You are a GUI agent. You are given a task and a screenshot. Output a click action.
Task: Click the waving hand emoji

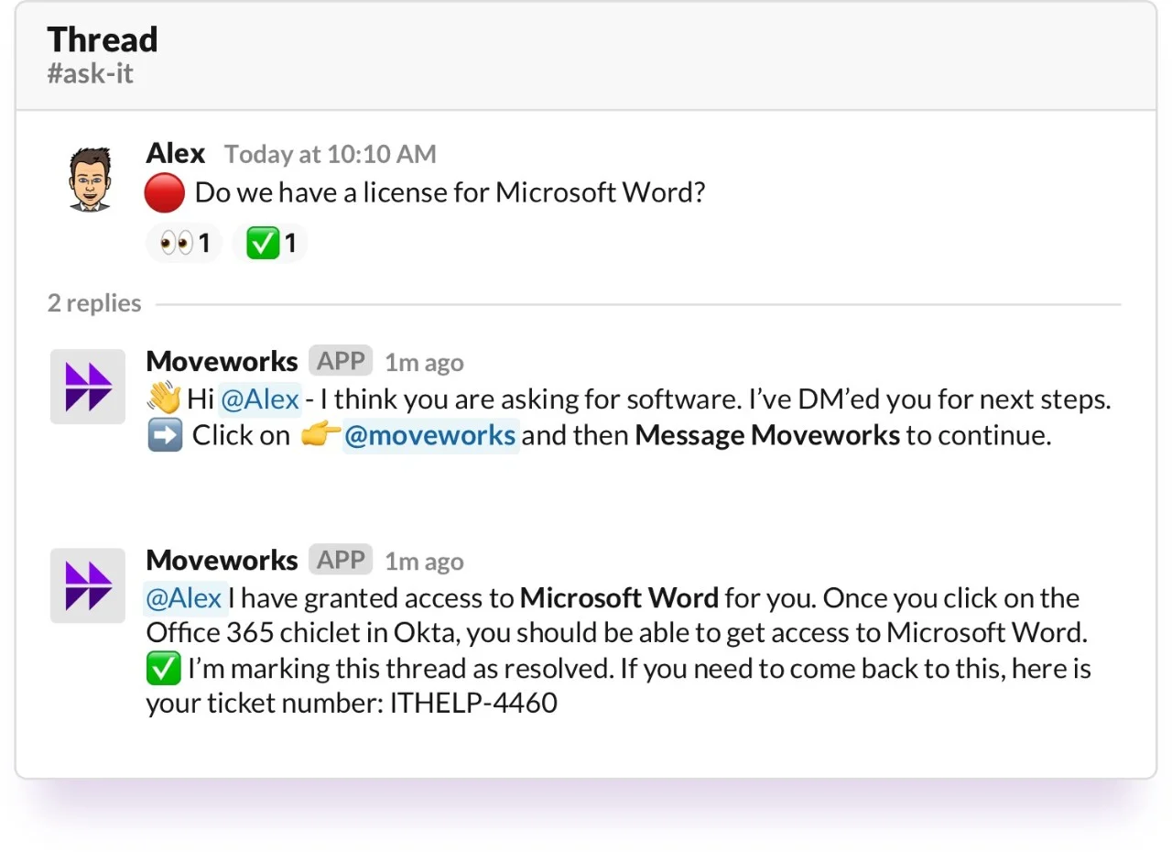pyautogui.click(x=163, y=399)
